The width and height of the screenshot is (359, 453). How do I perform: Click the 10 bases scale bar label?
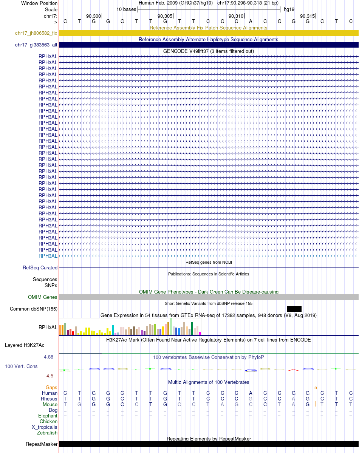126,9
